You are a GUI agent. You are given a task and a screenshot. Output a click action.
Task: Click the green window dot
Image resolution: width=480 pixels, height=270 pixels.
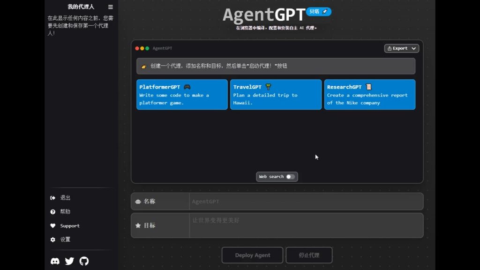[147, 48]
